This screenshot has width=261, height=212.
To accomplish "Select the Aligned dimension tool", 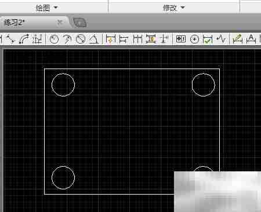I will click(10, 39).
